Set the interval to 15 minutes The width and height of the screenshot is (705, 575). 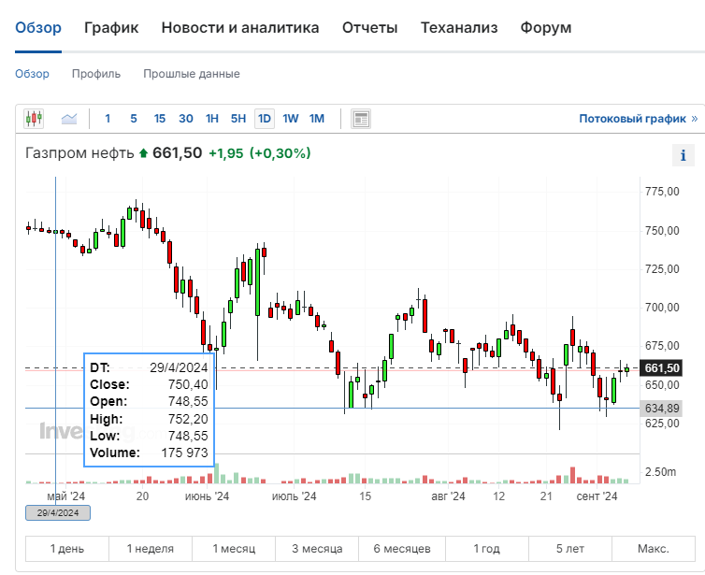click(160, 119)
